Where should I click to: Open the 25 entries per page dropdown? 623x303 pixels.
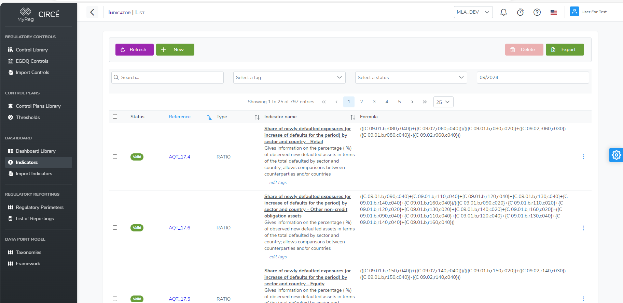click(443, 102)
